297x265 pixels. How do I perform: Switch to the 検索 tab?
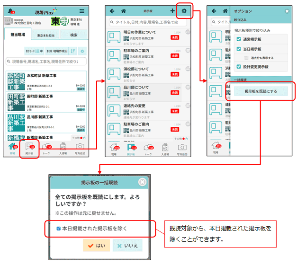click(x=74, y=35)
